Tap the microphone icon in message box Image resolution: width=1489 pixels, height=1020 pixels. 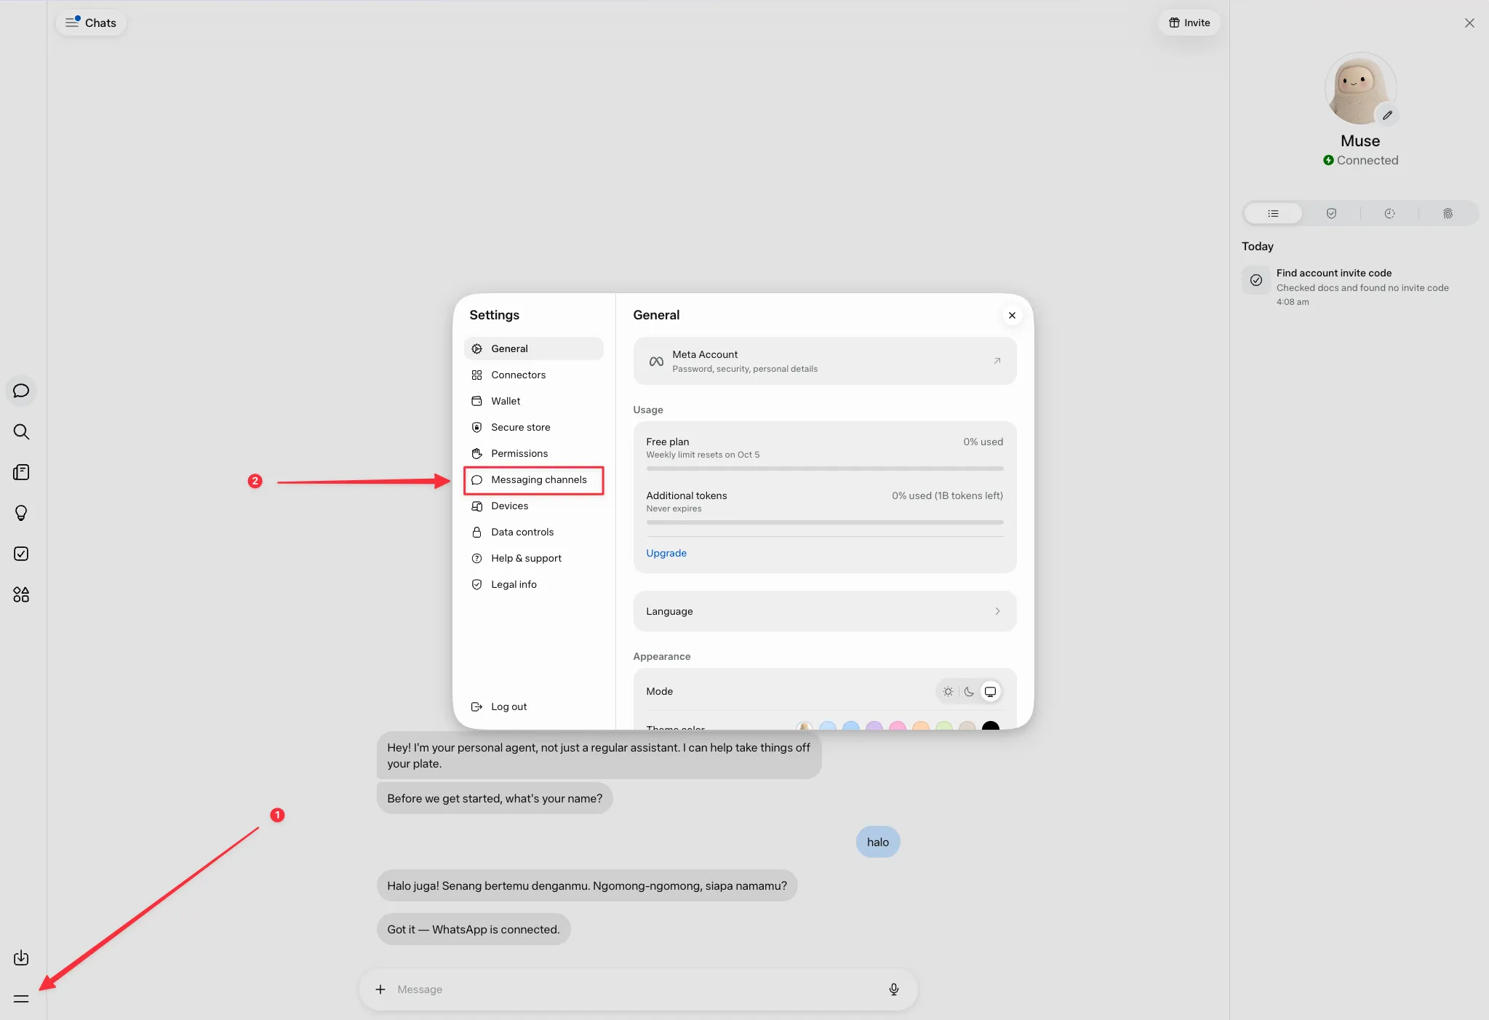[893, 989]
